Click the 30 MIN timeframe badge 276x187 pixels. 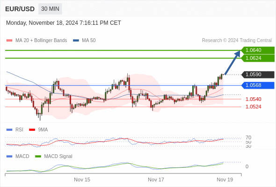coord(50,9)
